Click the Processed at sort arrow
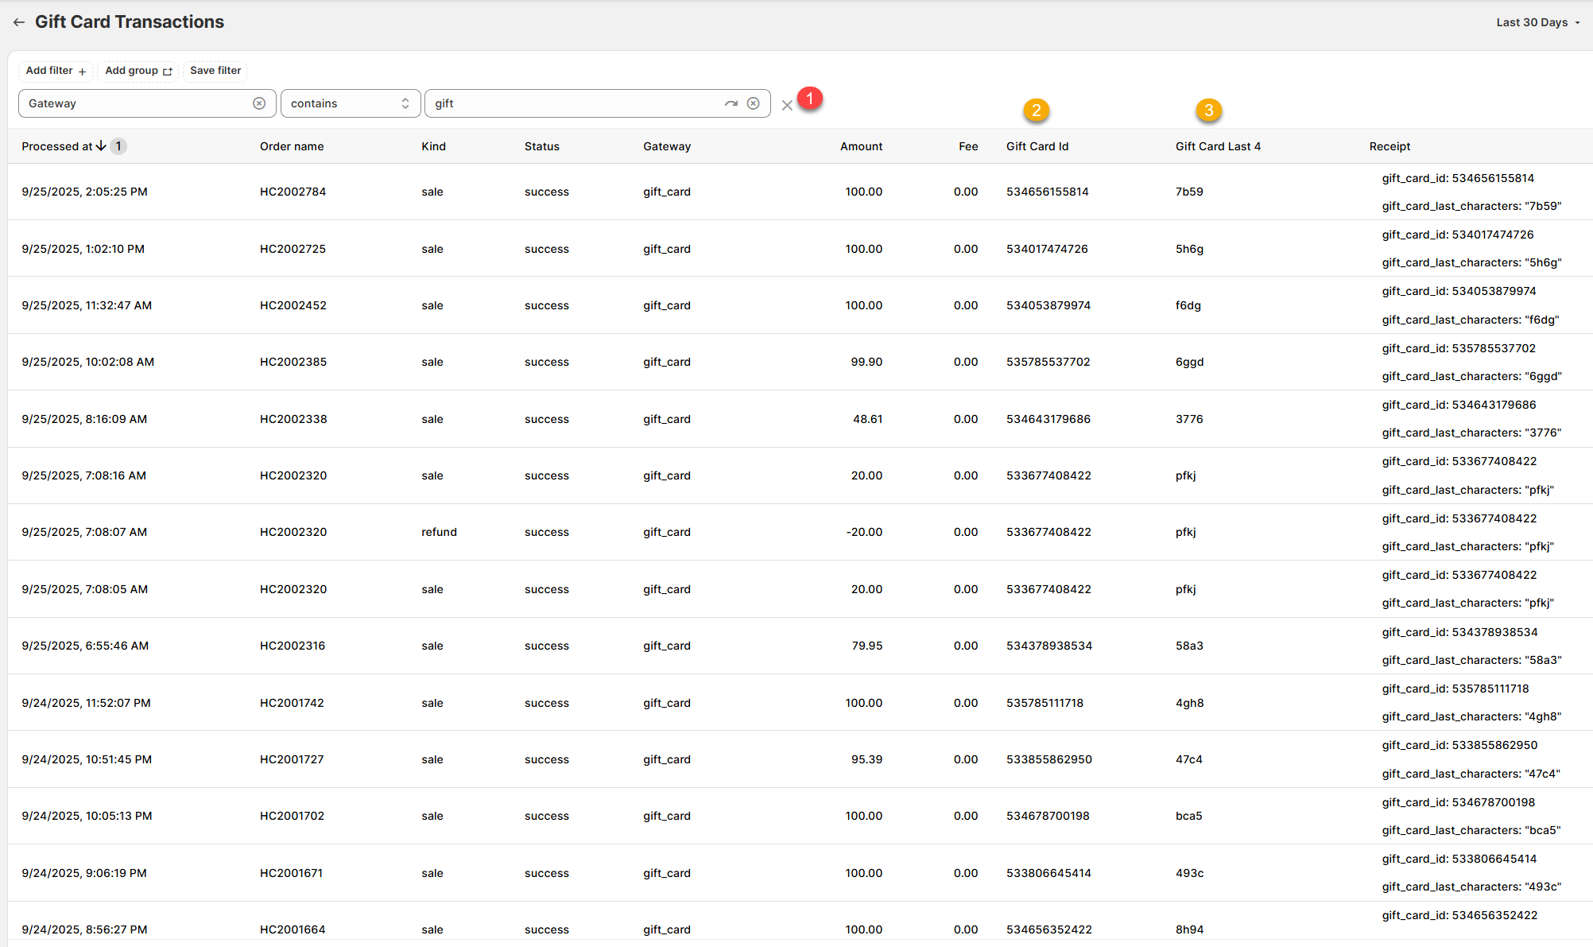1593x947 pixels. tap(101, 146)
